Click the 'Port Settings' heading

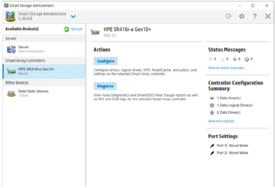[x=223, y=136]
